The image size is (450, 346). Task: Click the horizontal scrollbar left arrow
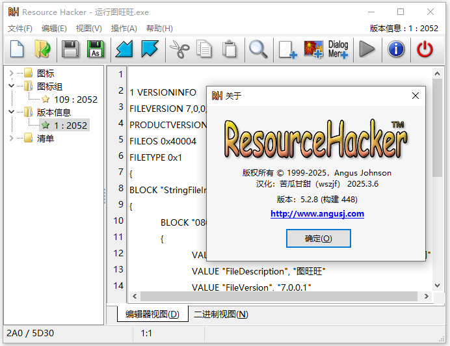(x=135, y=296)
